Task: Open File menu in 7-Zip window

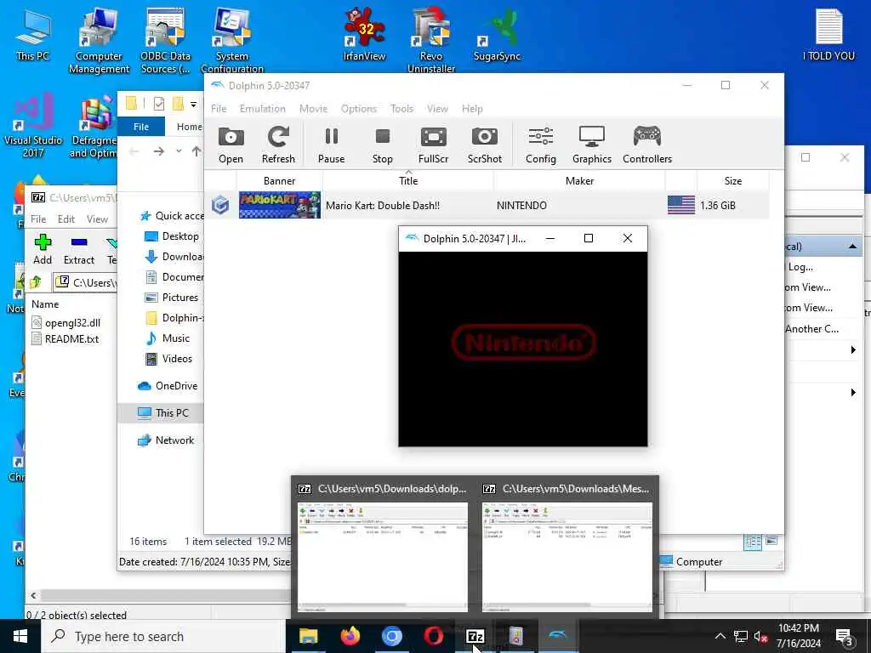Action: coord(38,219)
